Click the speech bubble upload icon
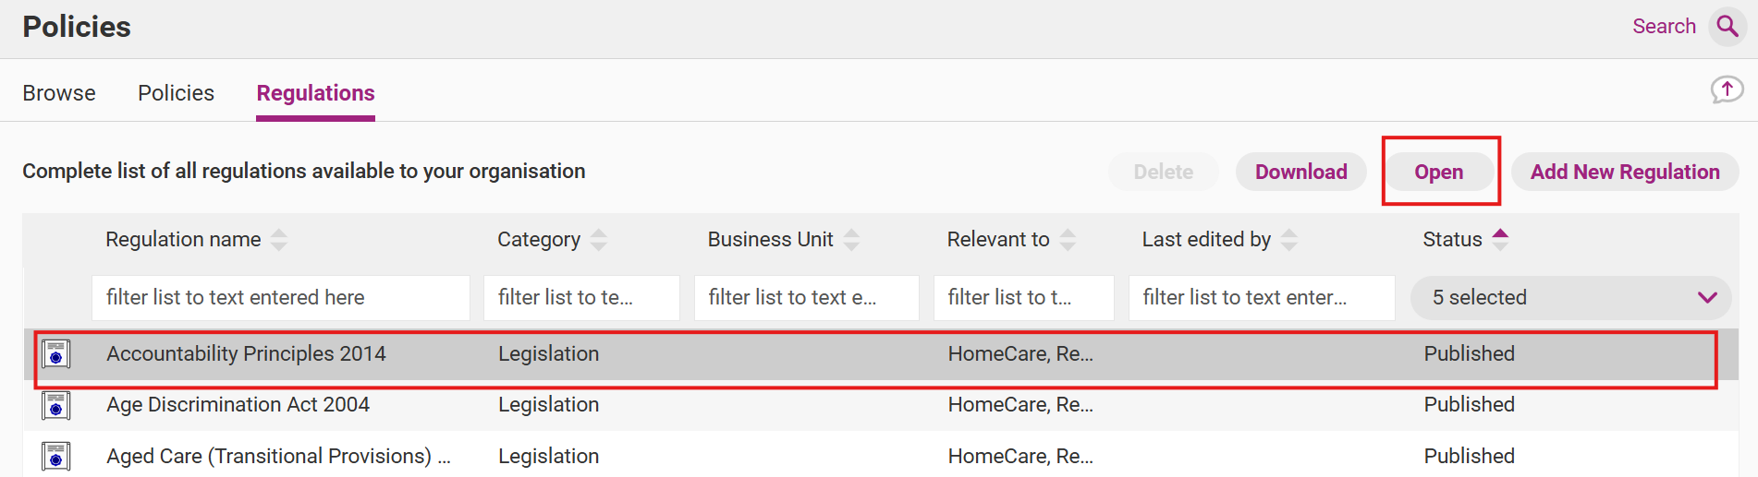Viewport: 1758px width, 477px height. [x=1726, y=89]
